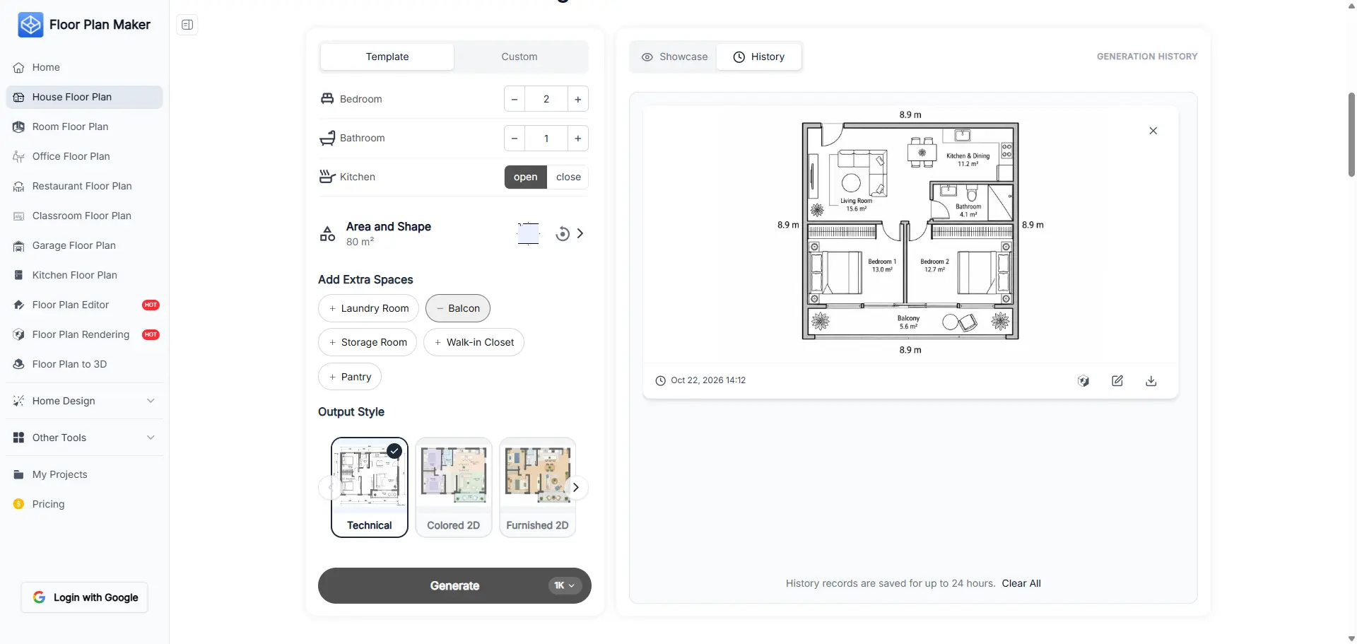Switch to the History tab

(759, 57)
